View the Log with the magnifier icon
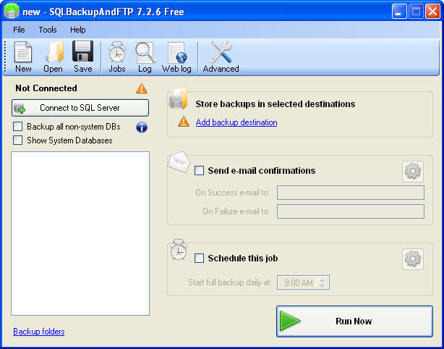This screenshot has width=444, height=349. tap(145, 57)
